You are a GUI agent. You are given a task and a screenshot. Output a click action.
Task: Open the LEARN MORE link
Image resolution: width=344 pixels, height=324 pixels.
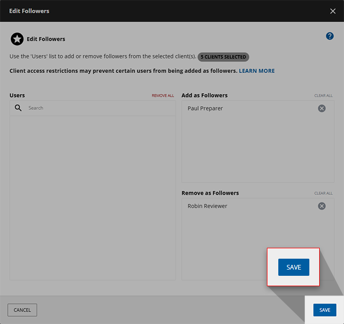tap(257, 71)
